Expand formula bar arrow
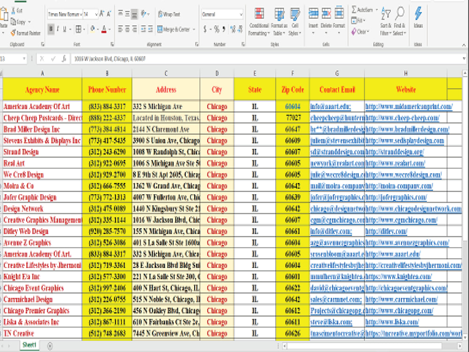 (x=464, y=59)
